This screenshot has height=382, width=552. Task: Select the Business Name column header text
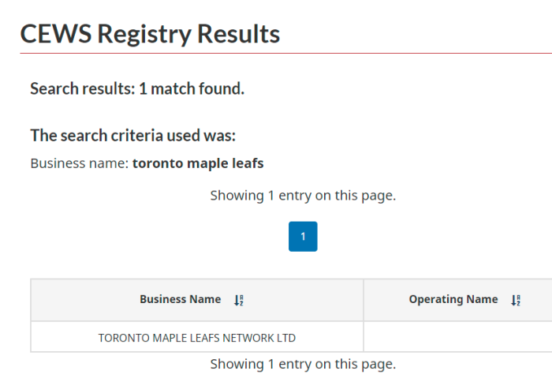point(181,299)
